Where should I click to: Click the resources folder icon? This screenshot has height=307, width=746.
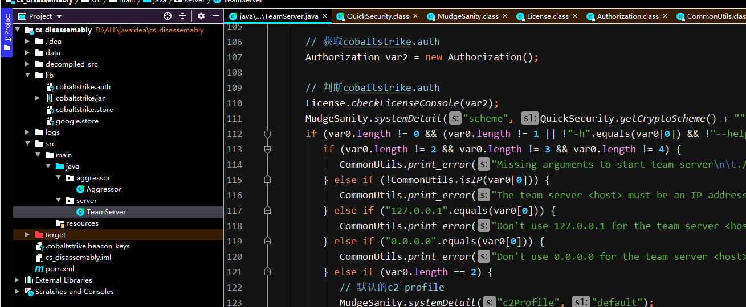click(x=60, y=223)
